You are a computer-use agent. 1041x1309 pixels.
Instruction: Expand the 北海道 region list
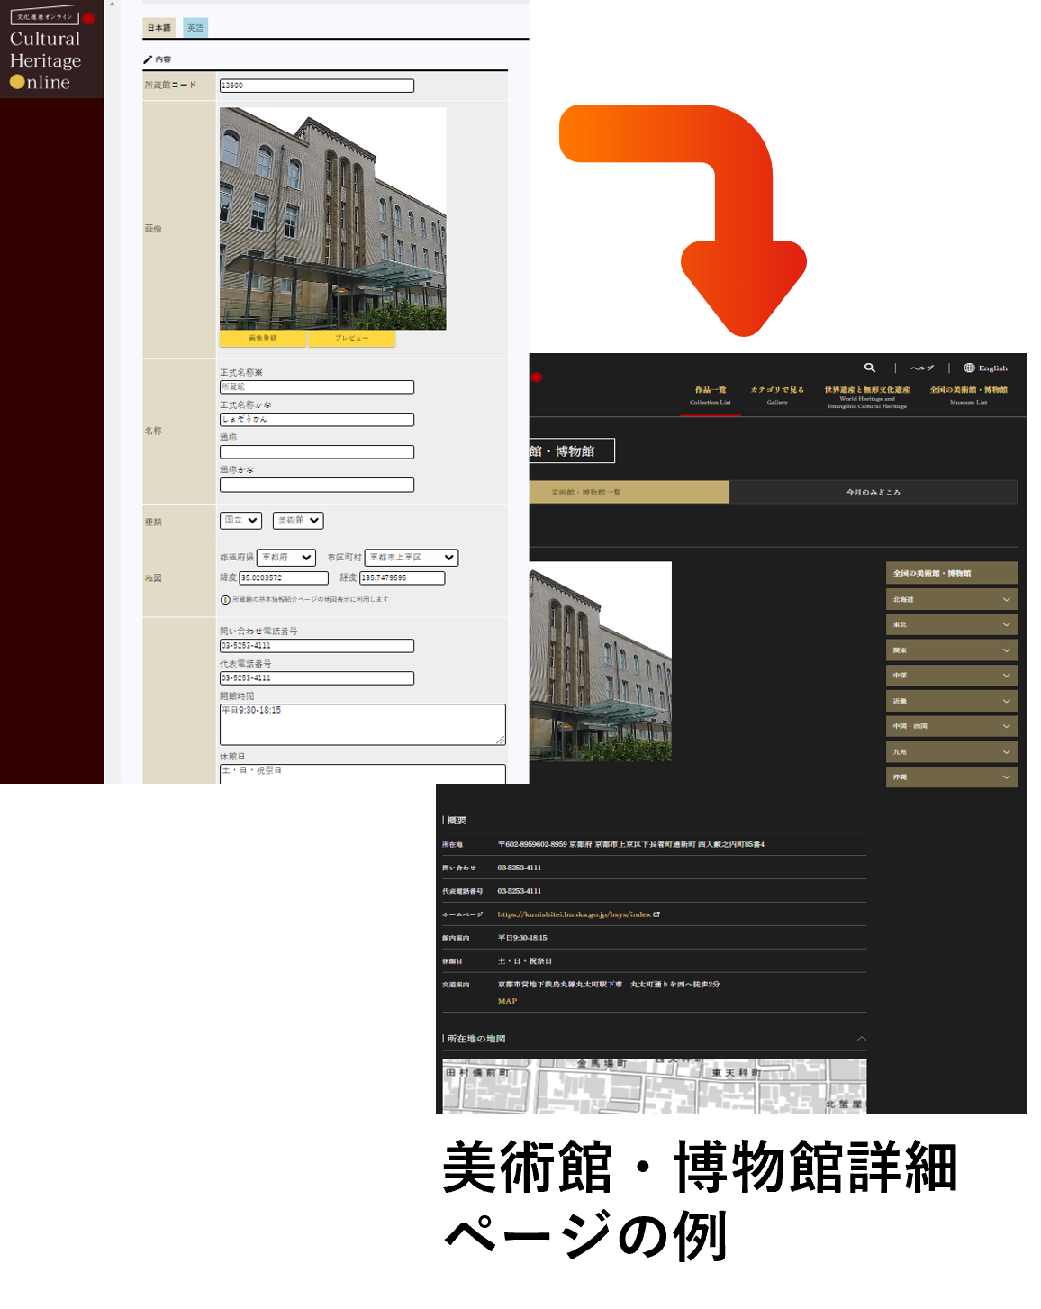tap(1006, 599)
